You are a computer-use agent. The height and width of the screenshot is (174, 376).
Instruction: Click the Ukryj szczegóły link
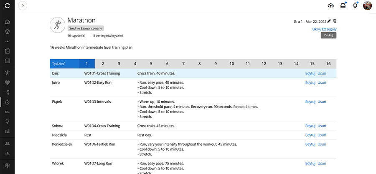[325, 29]
